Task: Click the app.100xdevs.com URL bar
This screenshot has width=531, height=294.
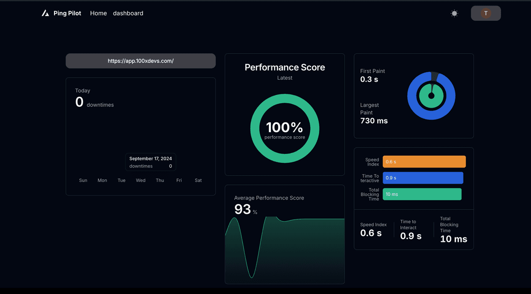Action: [x=141, y=61]
